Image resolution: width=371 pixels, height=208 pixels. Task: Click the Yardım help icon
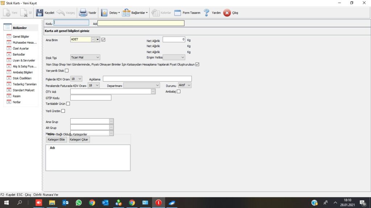[207, 13]
